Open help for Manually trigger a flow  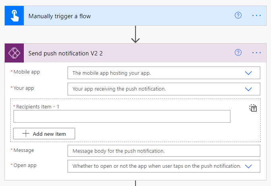click(x=238, y=16)
